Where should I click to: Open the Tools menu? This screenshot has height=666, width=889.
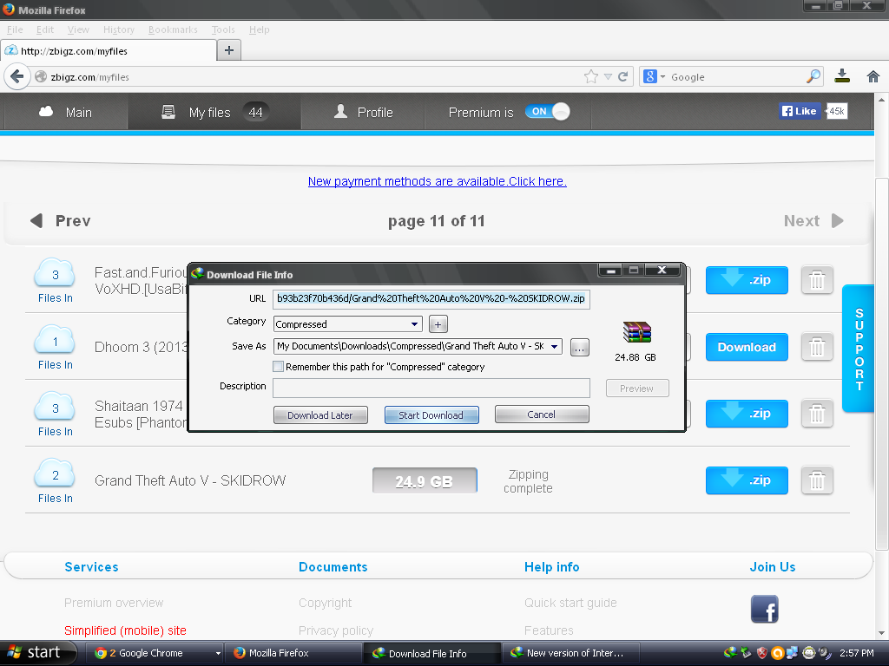pos(223,29)
